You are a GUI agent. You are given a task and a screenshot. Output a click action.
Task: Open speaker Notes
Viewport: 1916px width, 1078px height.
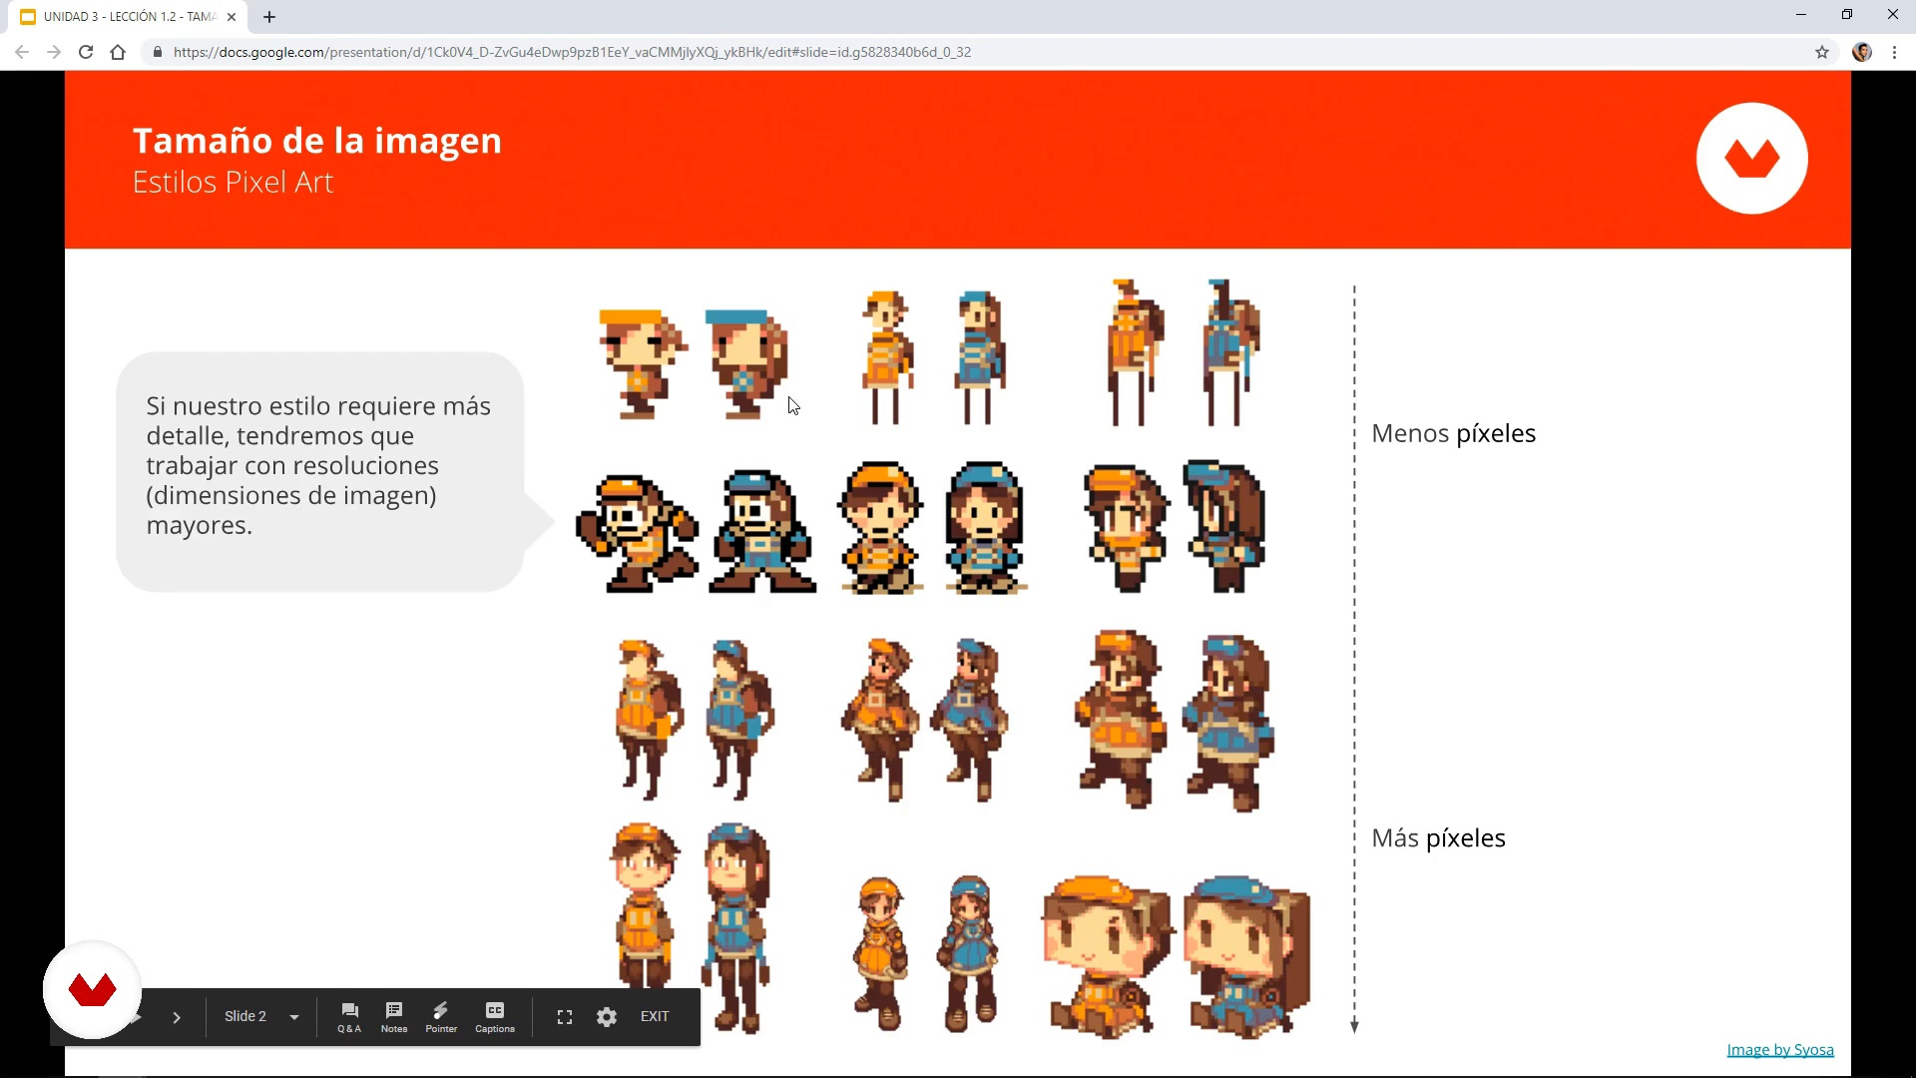point(394,1017)
